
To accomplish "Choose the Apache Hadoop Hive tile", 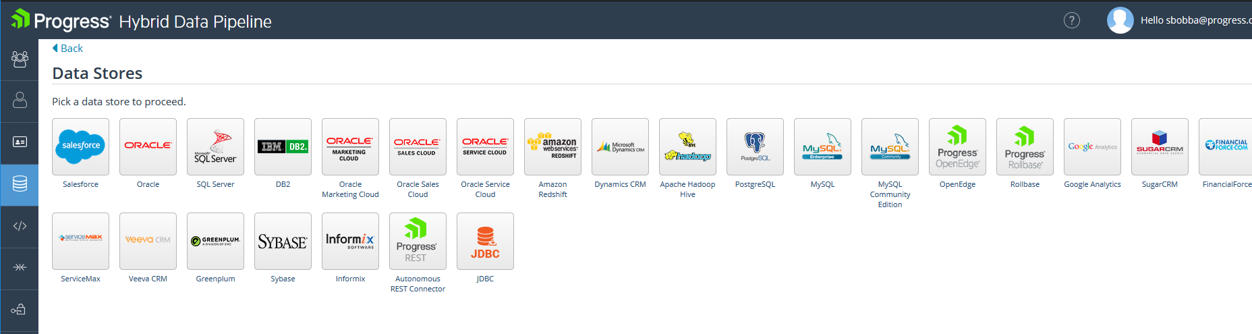I will (x=687, y=146).
